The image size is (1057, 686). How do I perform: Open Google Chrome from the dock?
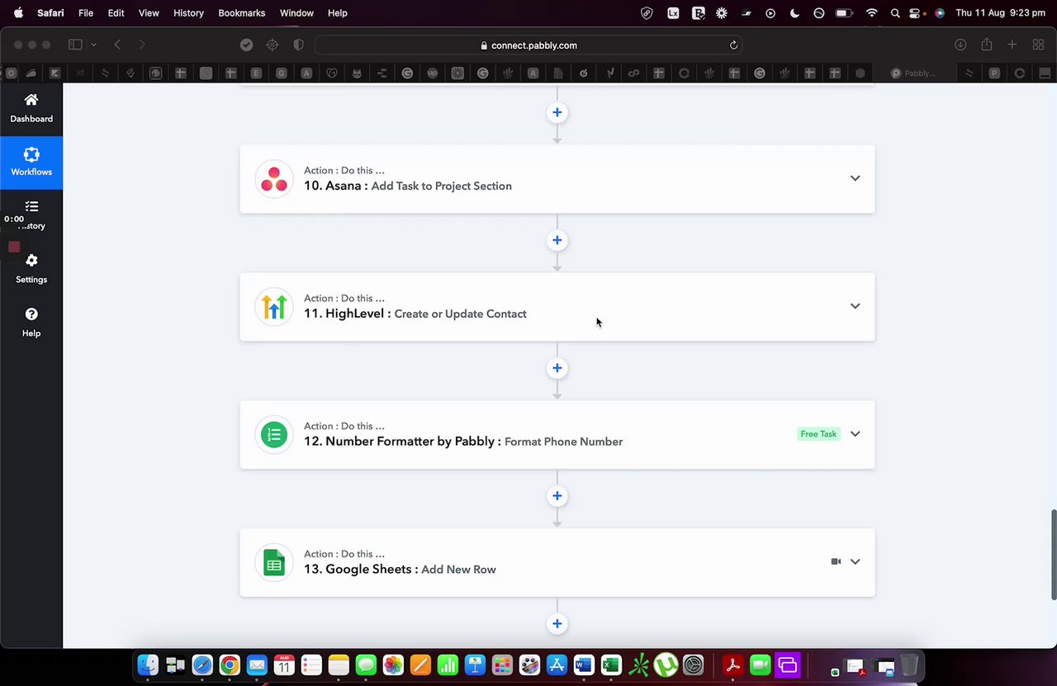(x=230, y=665)
